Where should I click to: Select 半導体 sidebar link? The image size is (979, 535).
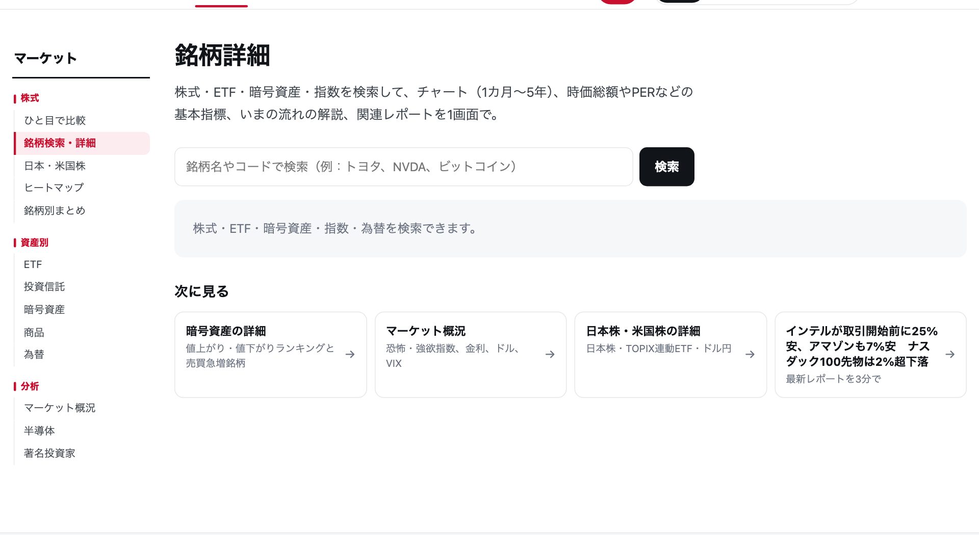coord(39,431)
